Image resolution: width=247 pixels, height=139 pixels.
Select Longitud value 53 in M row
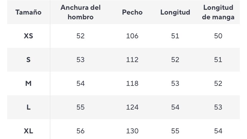point(175,83)
